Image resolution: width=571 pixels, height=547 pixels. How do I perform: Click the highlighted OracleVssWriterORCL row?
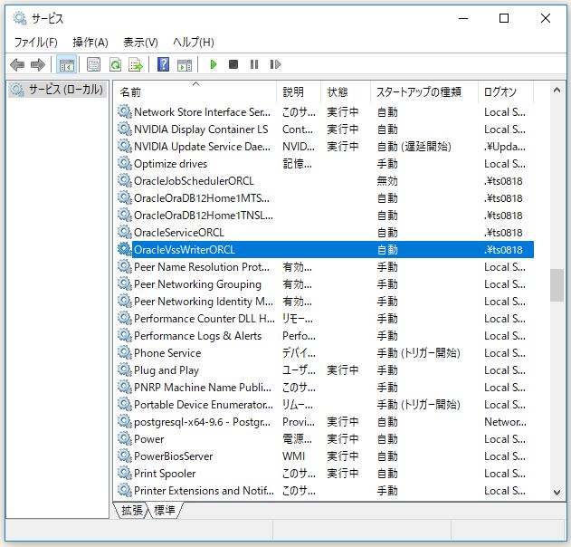click(325, 250)
